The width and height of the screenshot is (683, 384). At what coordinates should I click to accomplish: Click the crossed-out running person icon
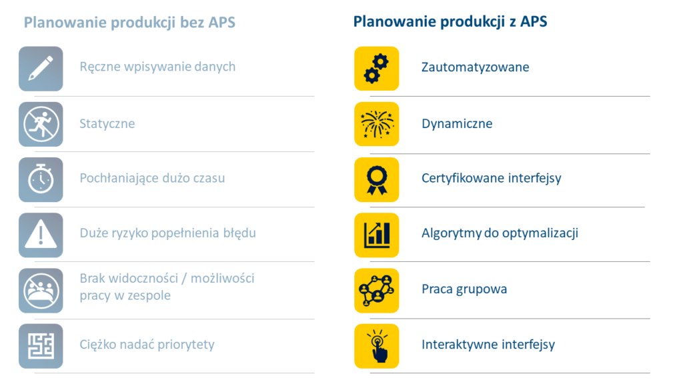pyautogui.click(x=41, y=124)
